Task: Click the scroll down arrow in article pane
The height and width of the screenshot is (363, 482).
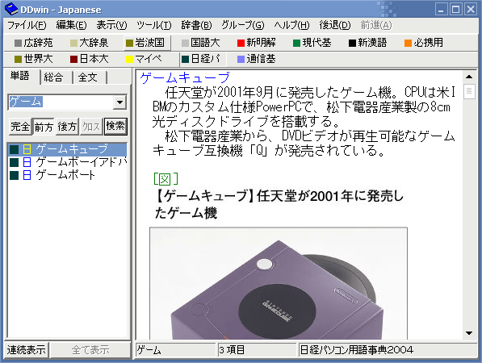Action: pos(469,333)
